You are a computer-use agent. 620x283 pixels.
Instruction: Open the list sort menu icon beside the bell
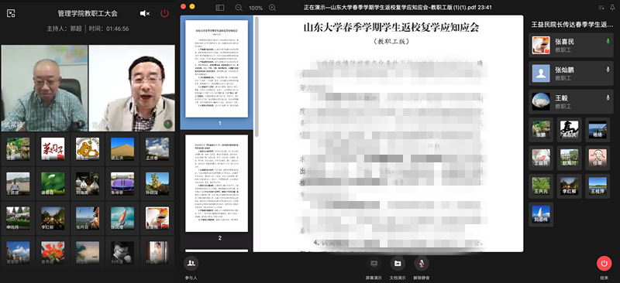coord(602,8)
